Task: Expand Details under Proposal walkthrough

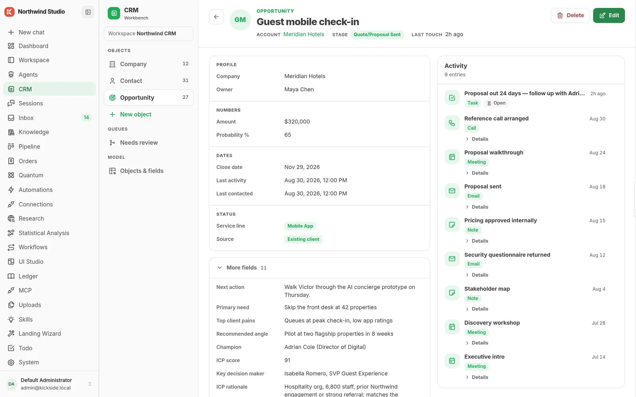Action: point(477,173)
